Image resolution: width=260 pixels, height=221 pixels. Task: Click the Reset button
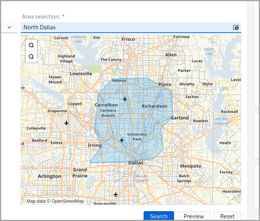[x=227, y=216]
